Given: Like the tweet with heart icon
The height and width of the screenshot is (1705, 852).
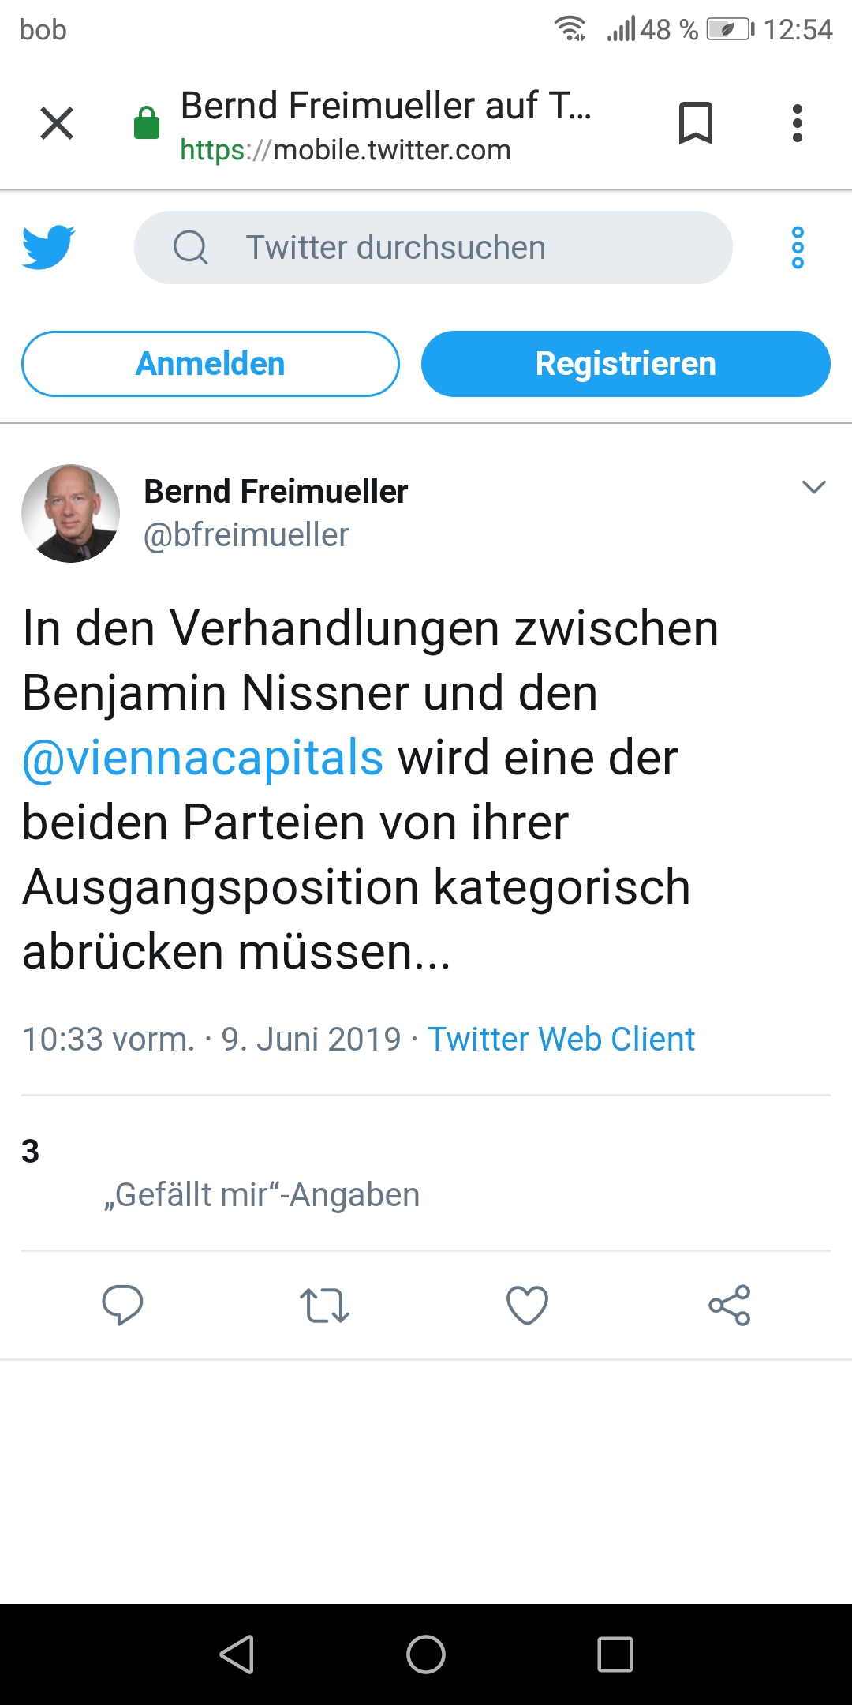Looking at the screenshot, I should [x=527, y=1305].
